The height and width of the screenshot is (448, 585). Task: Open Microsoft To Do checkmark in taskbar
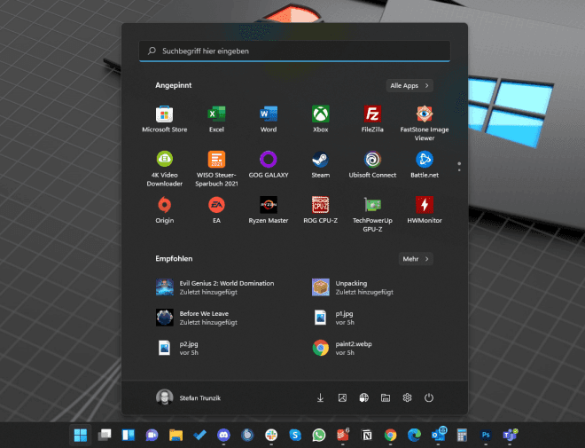pyautogui.click(x=199, y=435)
